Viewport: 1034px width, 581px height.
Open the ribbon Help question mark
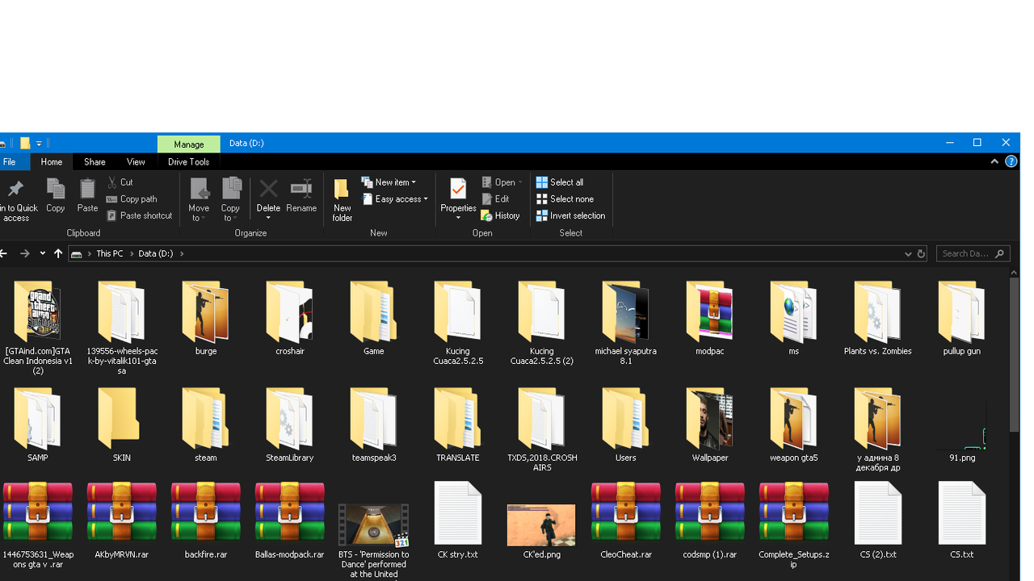[1011, 161]
